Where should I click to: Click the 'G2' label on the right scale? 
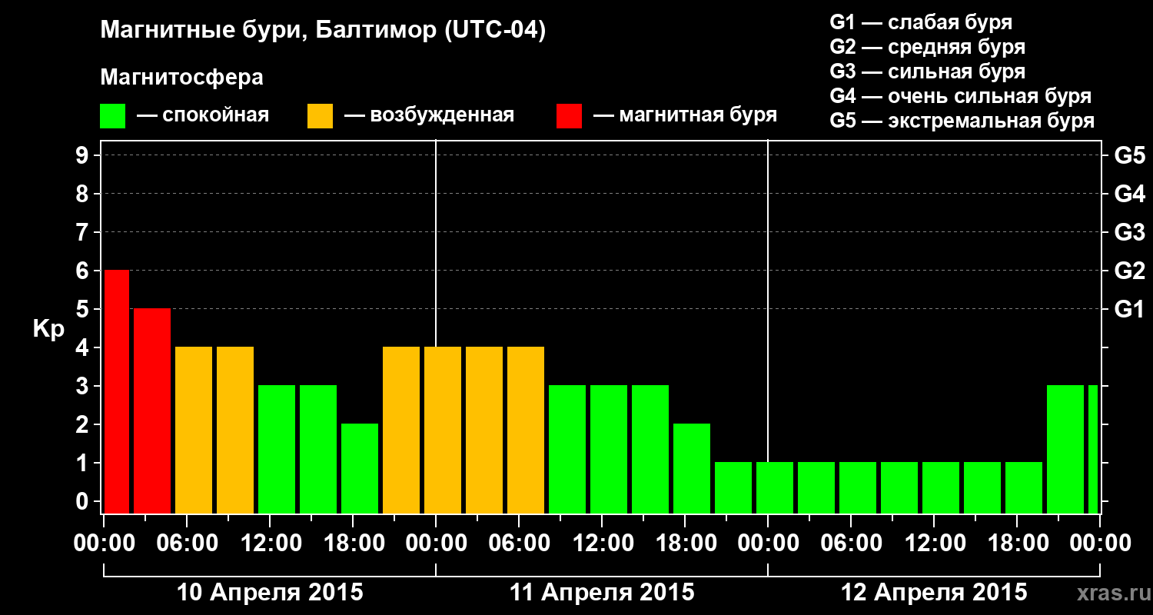click(x=1130, y=271)
